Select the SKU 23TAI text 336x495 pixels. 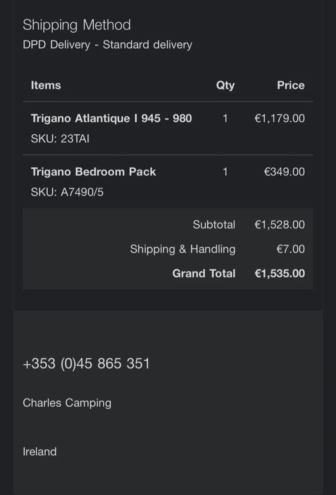coord(60,139)
